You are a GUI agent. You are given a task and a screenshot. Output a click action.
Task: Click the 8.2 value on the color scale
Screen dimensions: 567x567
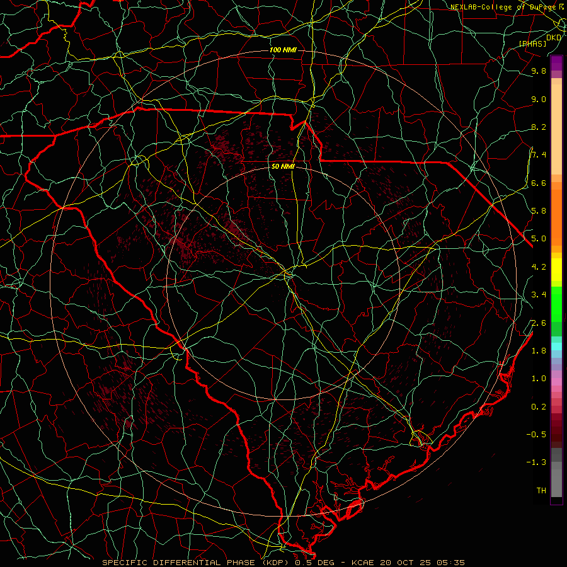tap(539, 127)
